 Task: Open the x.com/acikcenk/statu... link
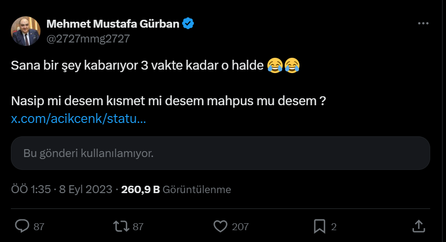(78, 119)
